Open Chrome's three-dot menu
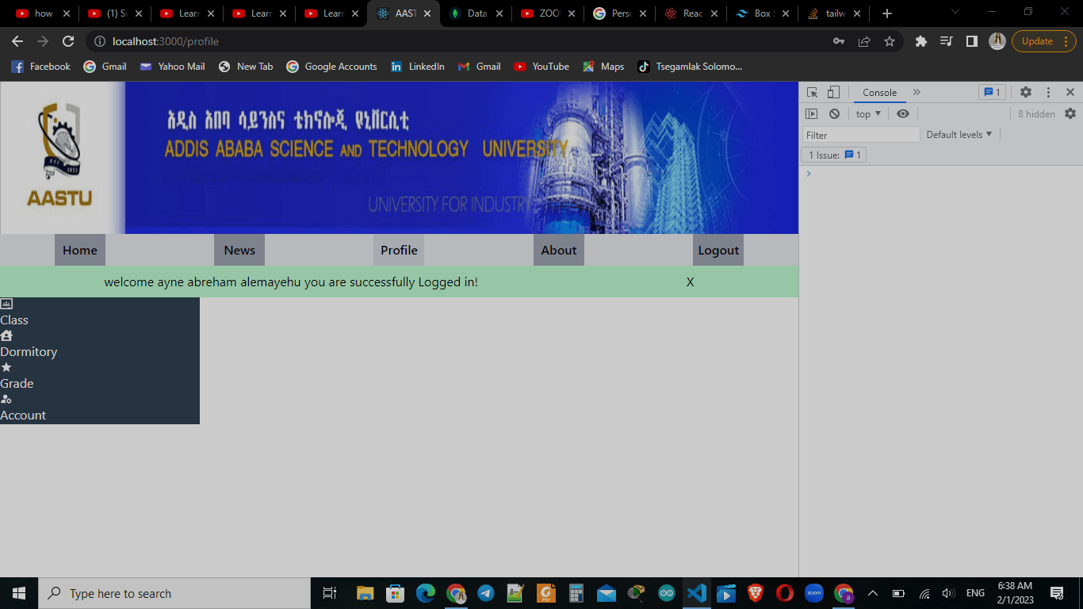 click(x=1068, y=41)
